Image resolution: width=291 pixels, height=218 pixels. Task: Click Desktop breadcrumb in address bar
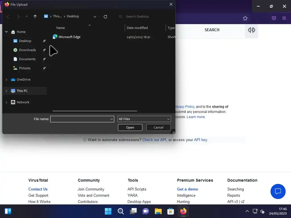tap(73, 16)
